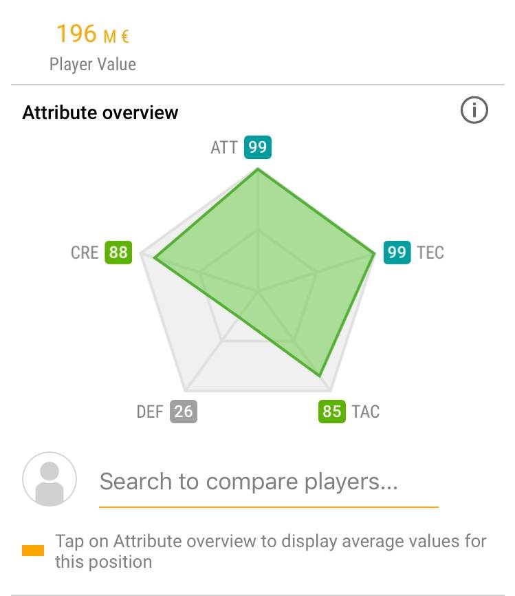Screen dimensions: 515x596
Task: Click the CRE 88 rating badge
Action: [x=118, y=253]
